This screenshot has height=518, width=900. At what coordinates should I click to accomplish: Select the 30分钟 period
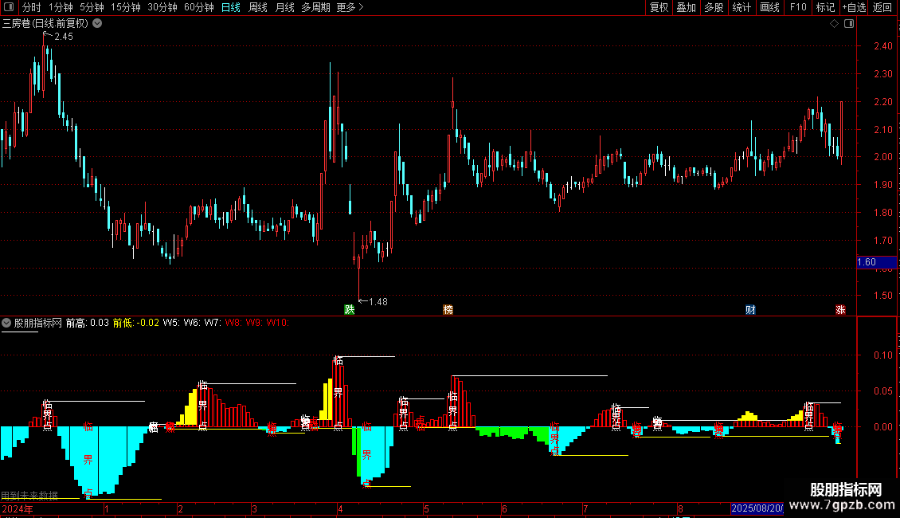162,7
